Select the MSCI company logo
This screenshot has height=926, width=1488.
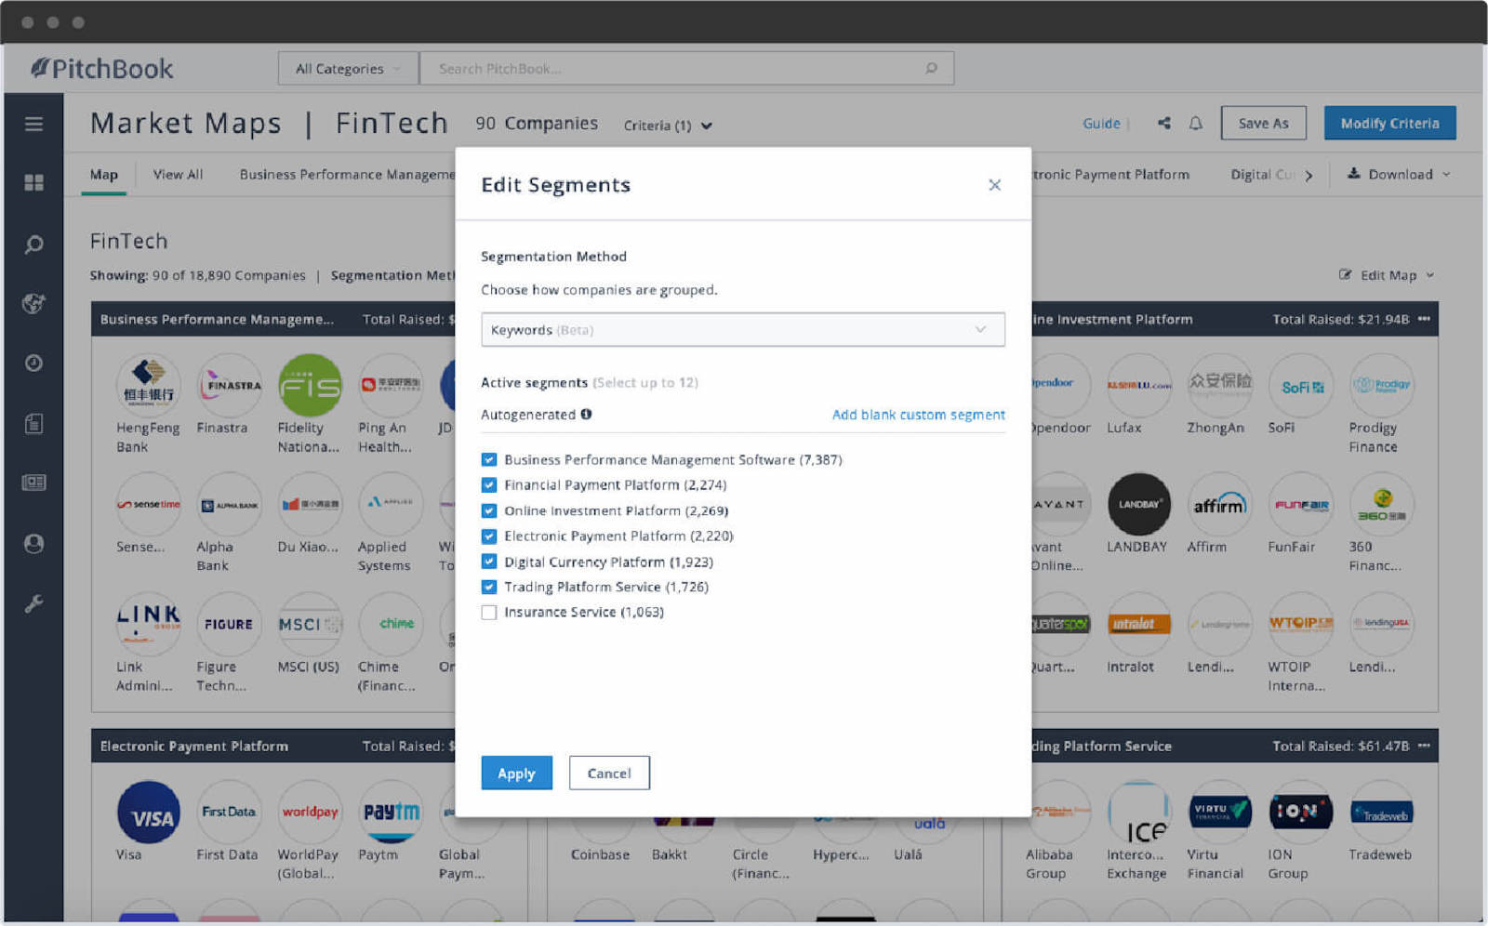click(310, 624)
